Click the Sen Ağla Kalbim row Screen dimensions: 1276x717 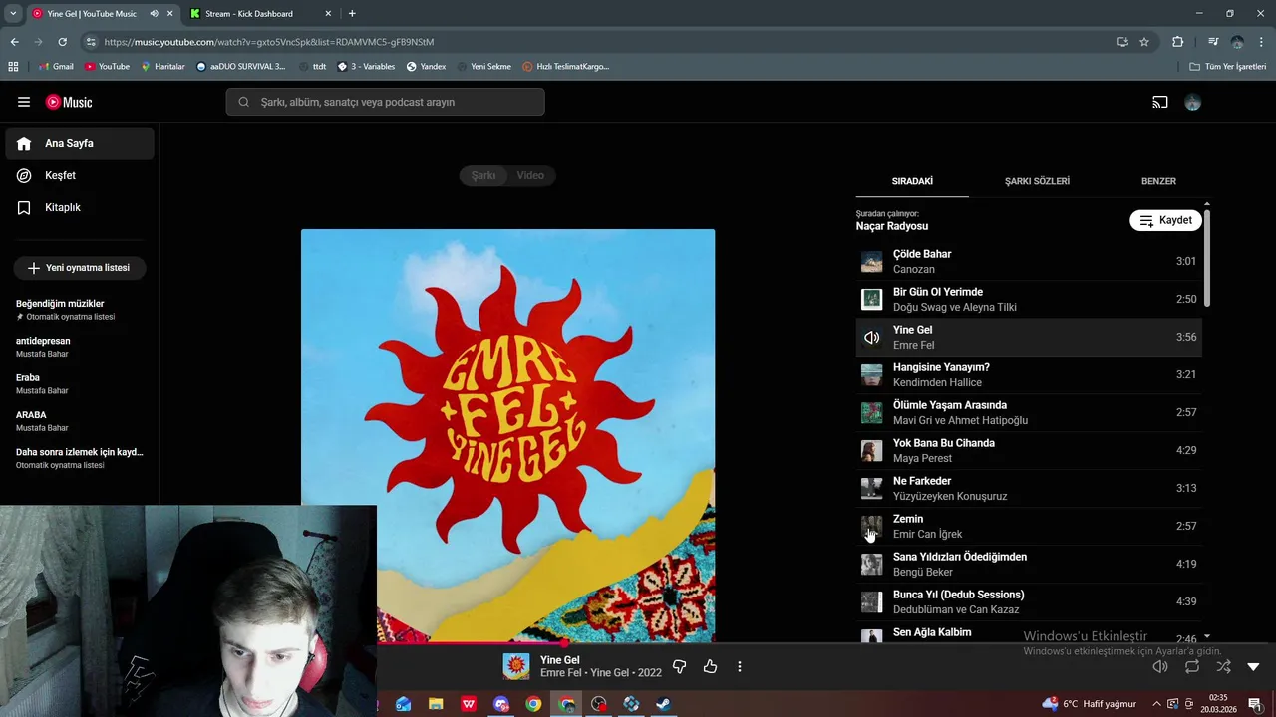pos(1029,632)
